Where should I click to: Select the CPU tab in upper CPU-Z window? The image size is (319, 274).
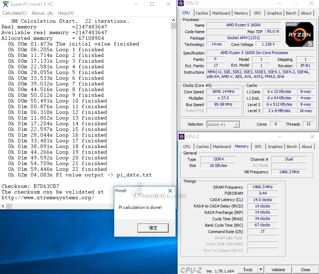[186, 13]
